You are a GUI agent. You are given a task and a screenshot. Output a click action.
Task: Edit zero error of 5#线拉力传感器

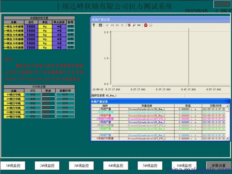(59, 43)
